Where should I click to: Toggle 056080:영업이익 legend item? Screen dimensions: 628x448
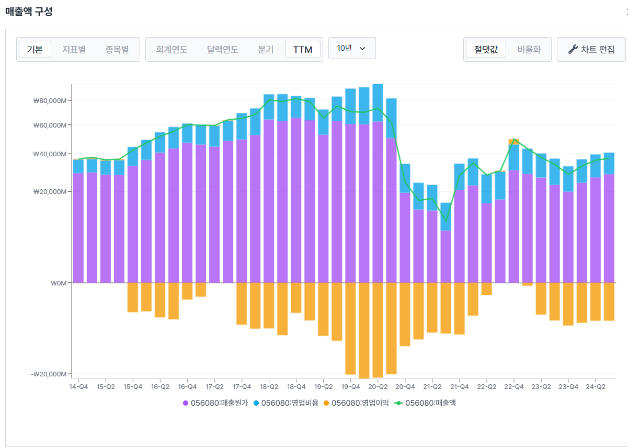pyautogui.click(x=356, y=403)
